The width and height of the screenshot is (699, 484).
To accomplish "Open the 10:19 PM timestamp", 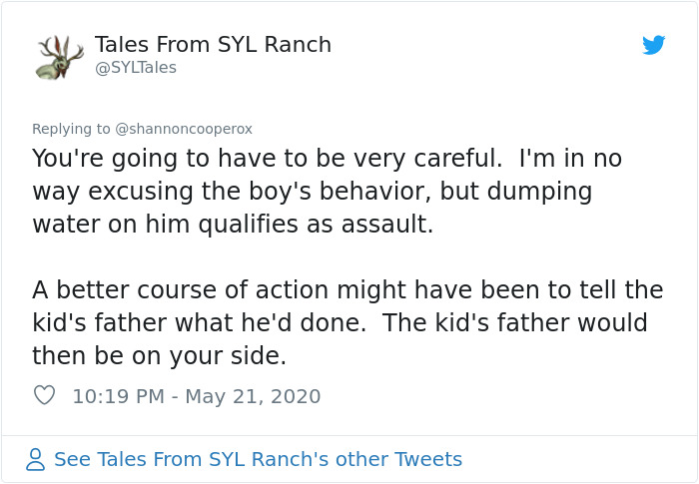I will (x=118, y=396).
